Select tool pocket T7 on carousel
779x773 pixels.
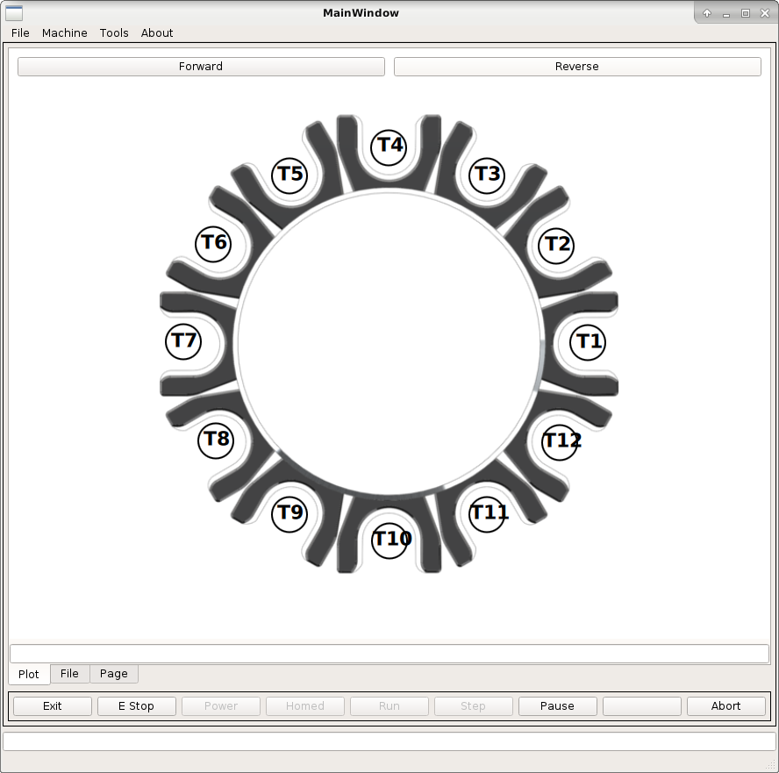(x=183, y=342)
